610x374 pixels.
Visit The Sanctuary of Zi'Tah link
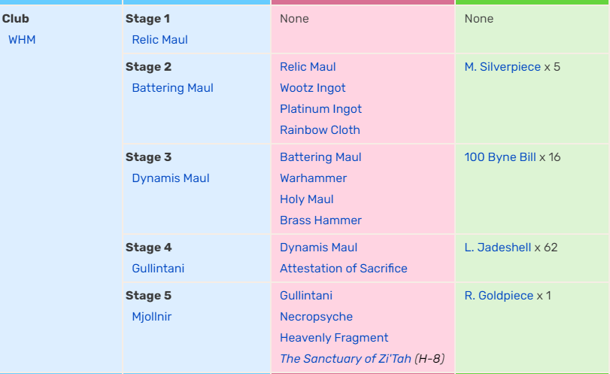(x=345, y=359)
